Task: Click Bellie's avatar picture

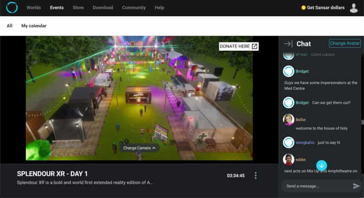Action: coord(289,119)
